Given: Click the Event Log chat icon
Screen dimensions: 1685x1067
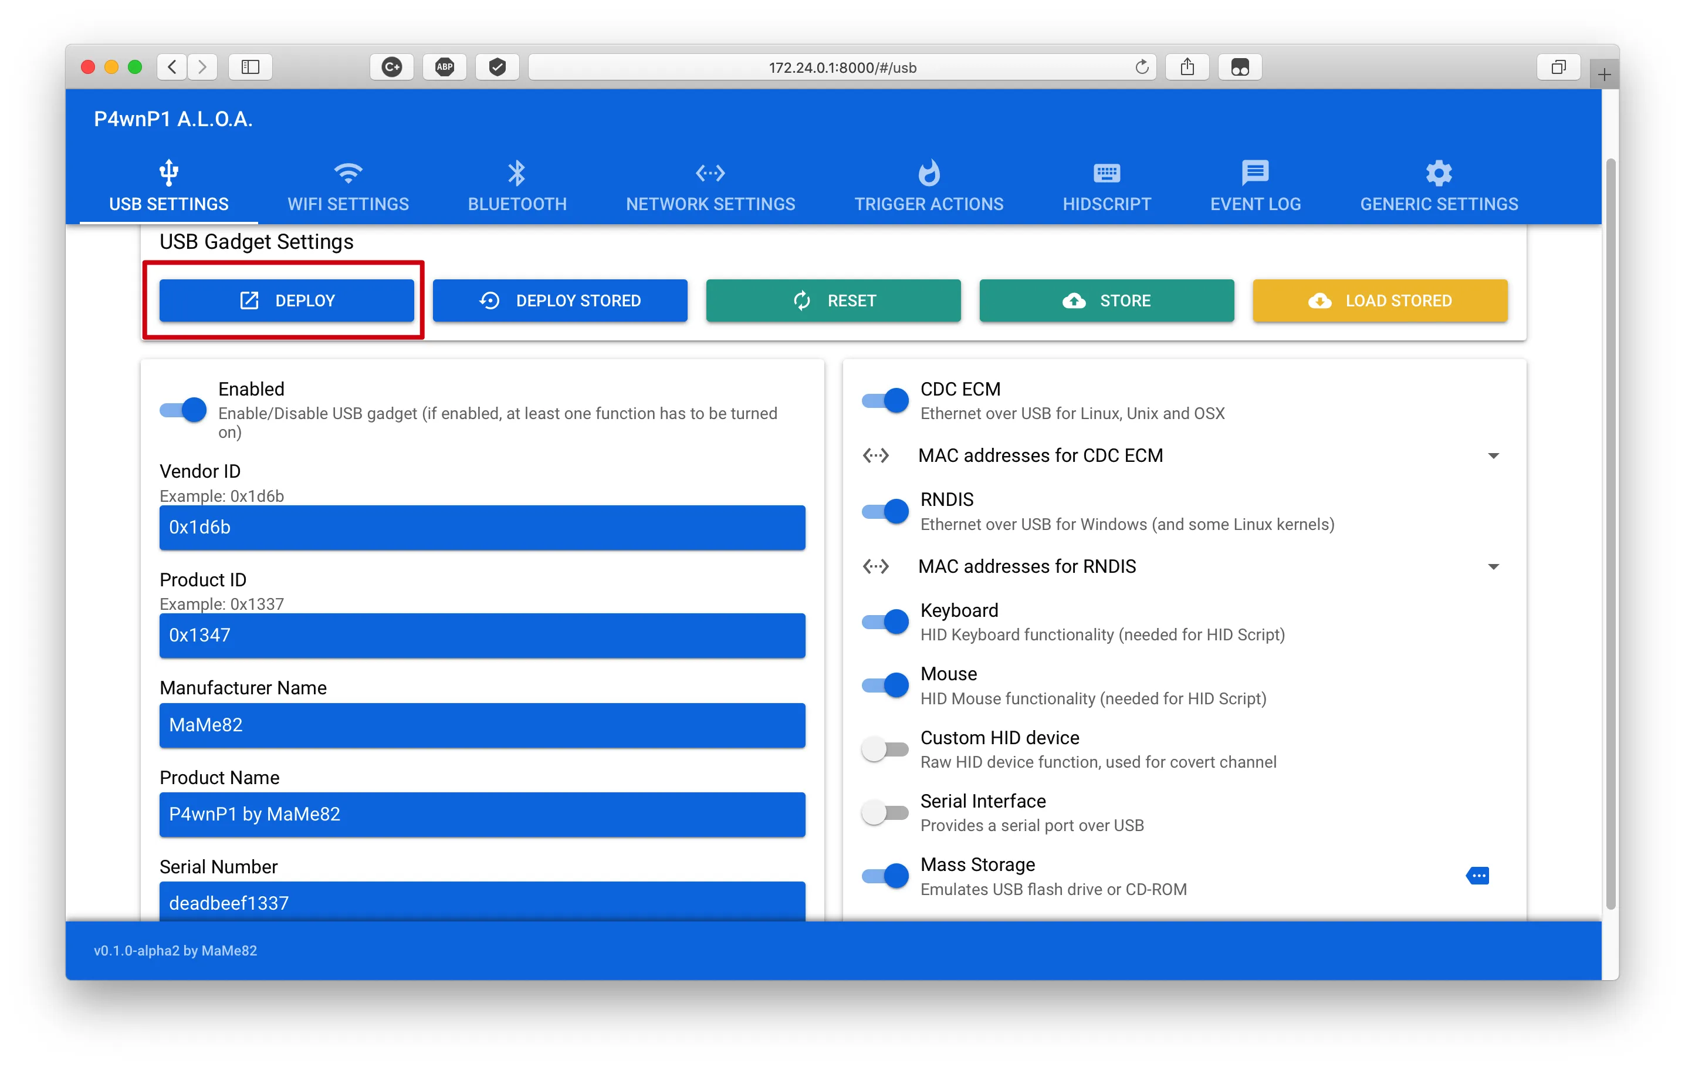Looking at the screenshot, I should [x=1256, y=172].
